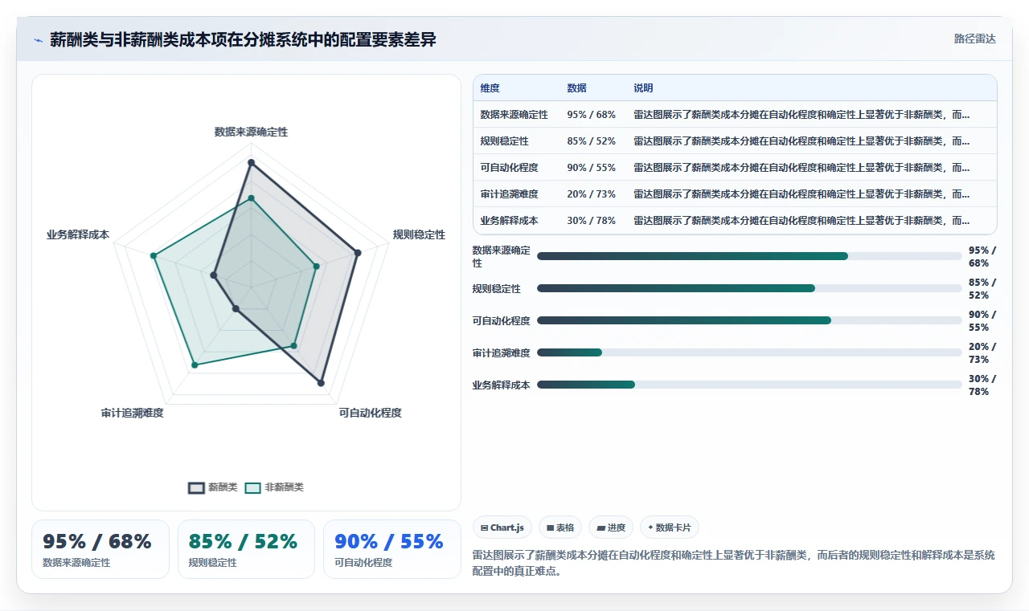Click the 可自动化程度 progress bar
This screenshot has width=1029, height=611.
click(x=749, y=320)
